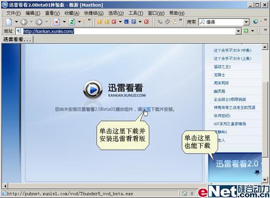270x198 pixels.
Task: Click the Stop loading page icon
Action: coord(56,22)
